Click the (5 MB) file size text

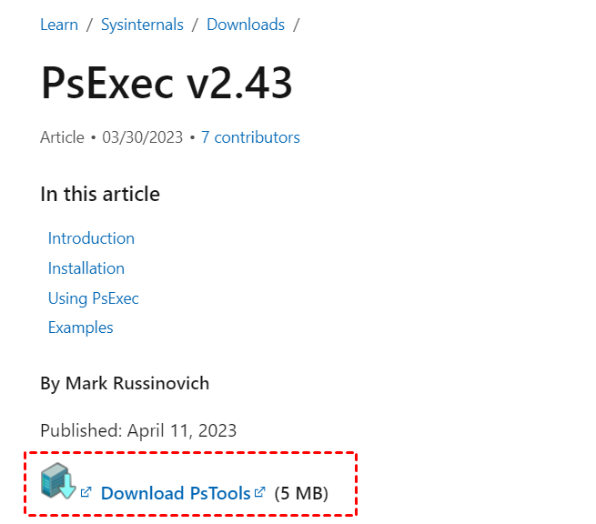click(x=301, y=493)
